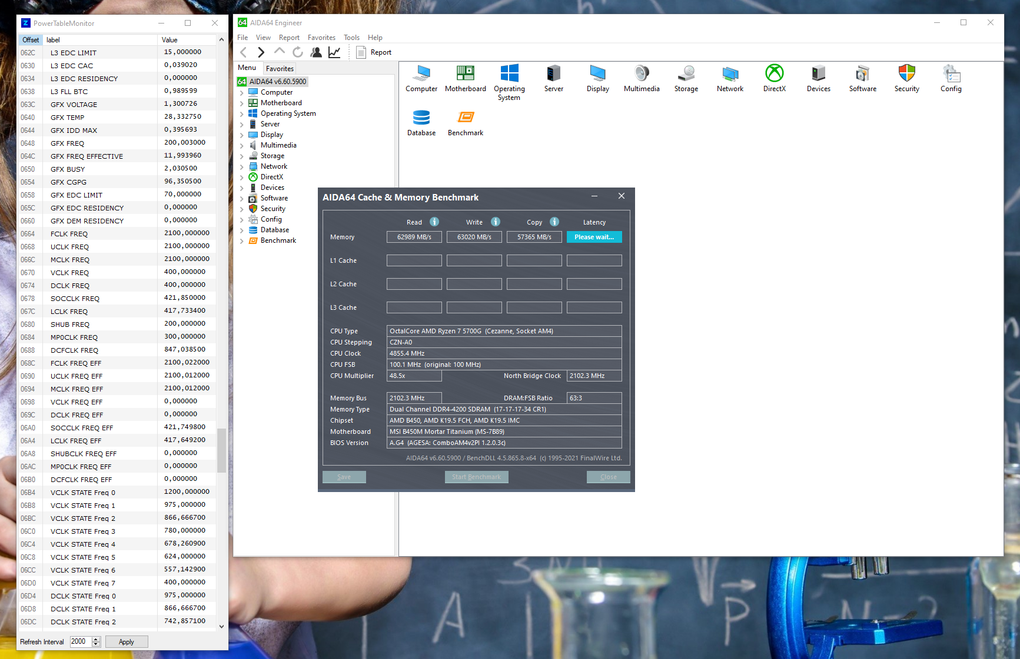
Task: Click the Please wait latency button
Action: coord(594,237)
